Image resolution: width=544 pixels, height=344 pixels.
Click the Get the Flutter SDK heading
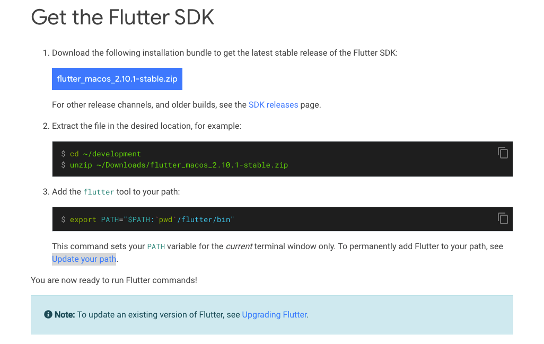coord(122,17)
